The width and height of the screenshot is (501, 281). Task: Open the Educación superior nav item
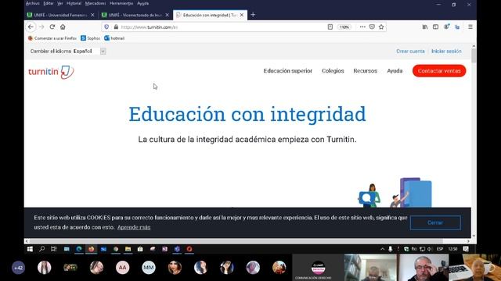288,71
